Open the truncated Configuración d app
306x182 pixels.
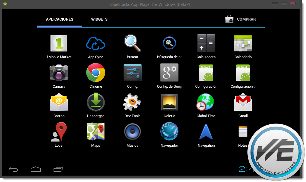tap(243, 73)
